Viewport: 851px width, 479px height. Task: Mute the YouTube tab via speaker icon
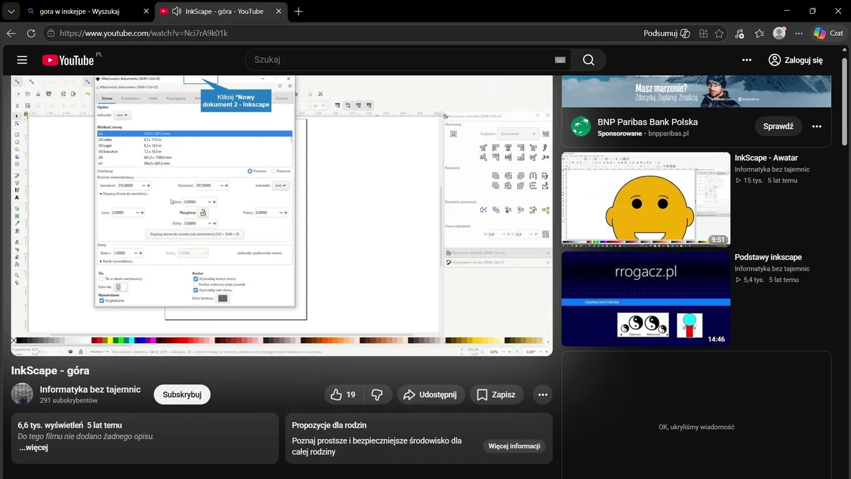click(177, 11)
